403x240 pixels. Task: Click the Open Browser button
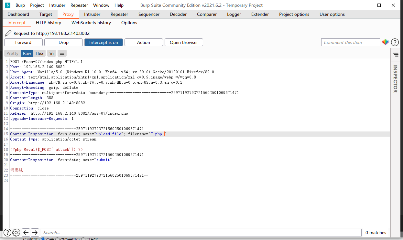click(x=184, y=42)
